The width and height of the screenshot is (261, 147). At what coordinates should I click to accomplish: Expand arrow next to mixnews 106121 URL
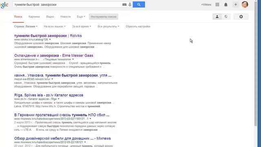click(85, 142)
